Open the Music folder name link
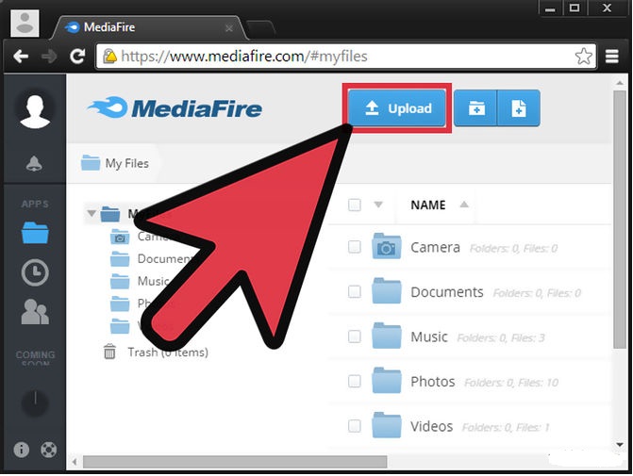Viewport: 633px width, 476px height. [429, 336]
